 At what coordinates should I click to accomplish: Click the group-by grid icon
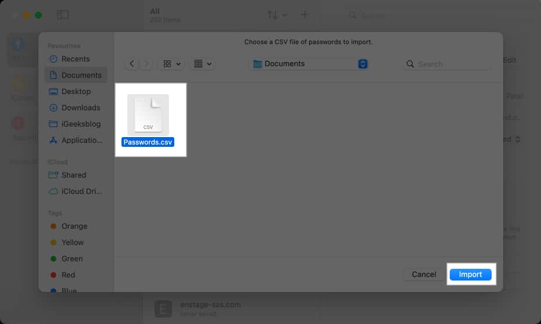click(198, 64)
